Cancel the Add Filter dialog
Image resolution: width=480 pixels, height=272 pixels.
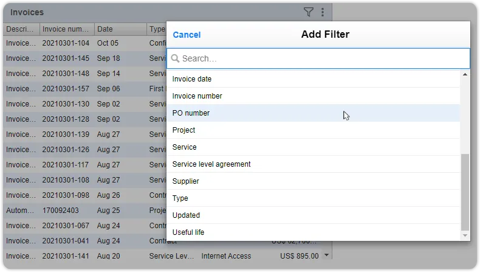pyautogui.click(x=187, y=35)
